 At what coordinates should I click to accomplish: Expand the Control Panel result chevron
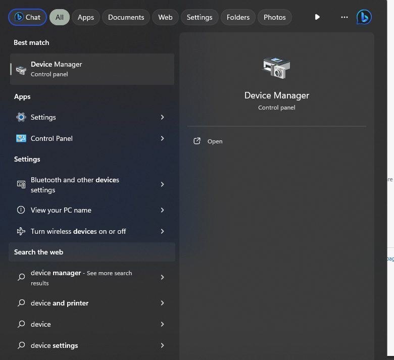(162, 138)
